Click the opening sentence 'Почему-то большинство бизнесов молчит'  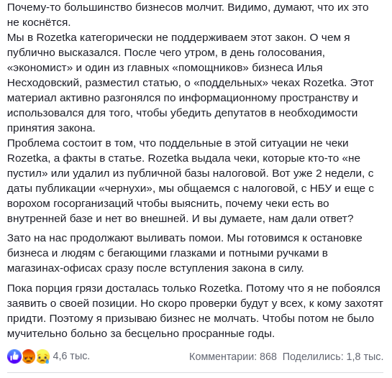coord(116,7)
